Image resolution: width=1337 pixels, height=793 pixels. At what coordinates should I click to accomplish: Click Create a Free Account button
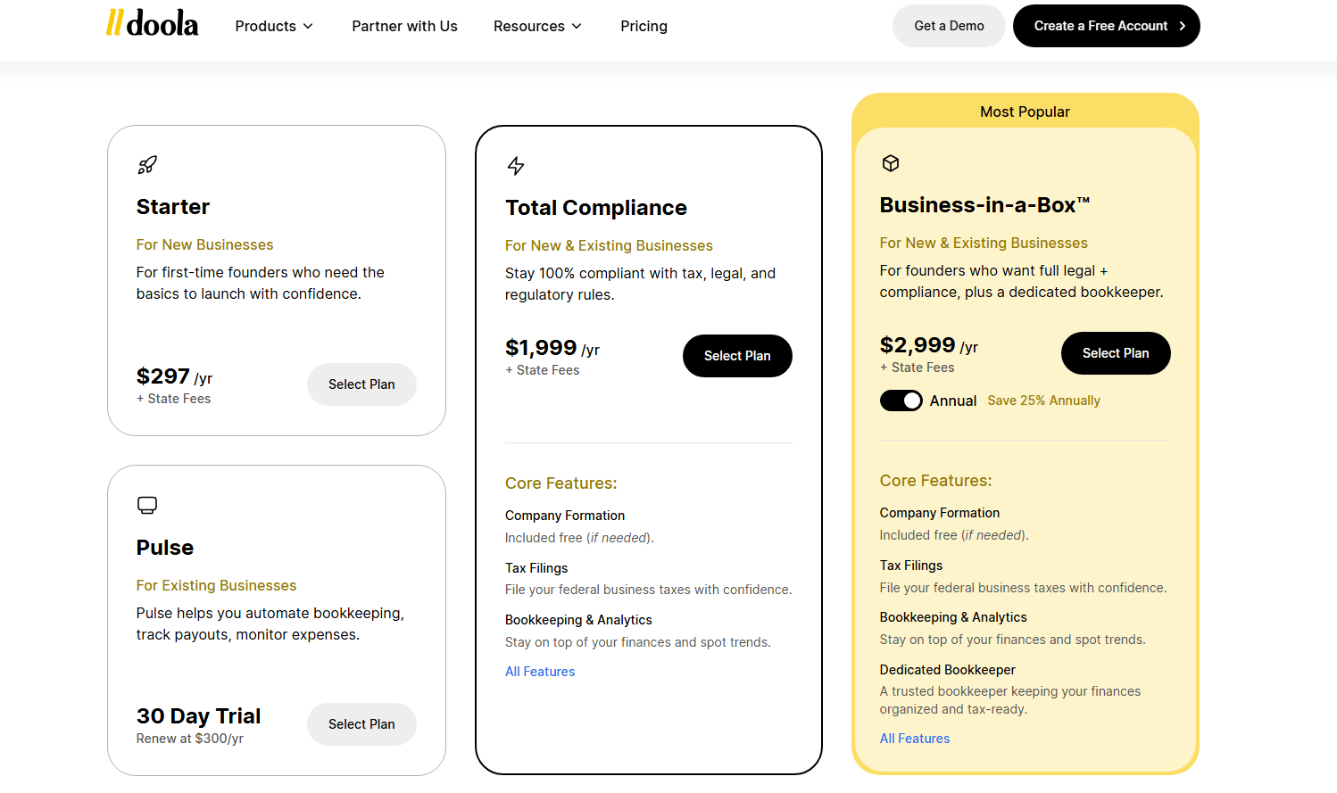pos(1107,26)
